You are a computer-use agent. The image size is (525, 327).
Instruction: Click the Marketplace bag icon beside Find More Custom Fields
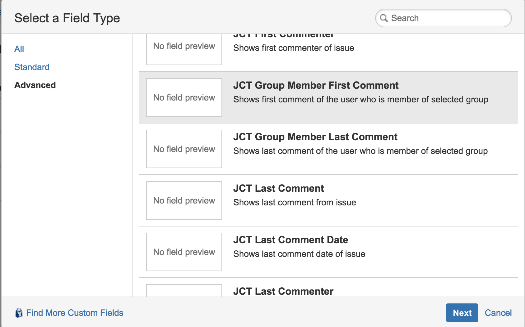click(19, 313)
